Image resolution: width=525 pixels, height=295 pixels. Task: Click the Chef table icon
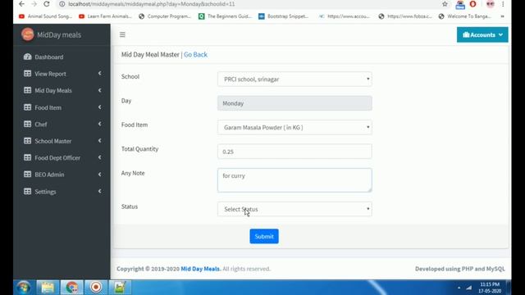(x=27, y=124)
